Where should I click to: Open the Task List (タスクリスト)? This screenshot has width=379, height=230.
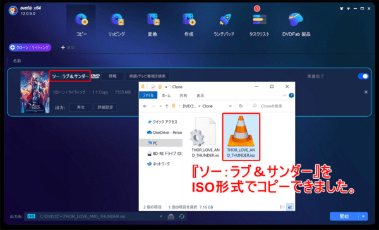[260, 25]
